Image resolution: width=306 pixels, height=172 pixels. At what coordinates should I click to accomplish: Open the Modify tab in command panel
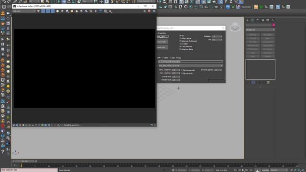[x=252, y=20]
